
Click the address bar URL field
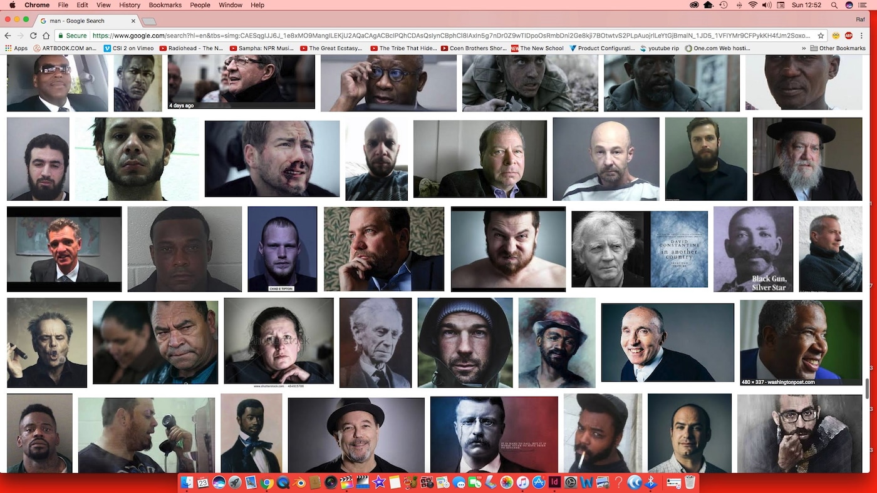tap(451, 36)
